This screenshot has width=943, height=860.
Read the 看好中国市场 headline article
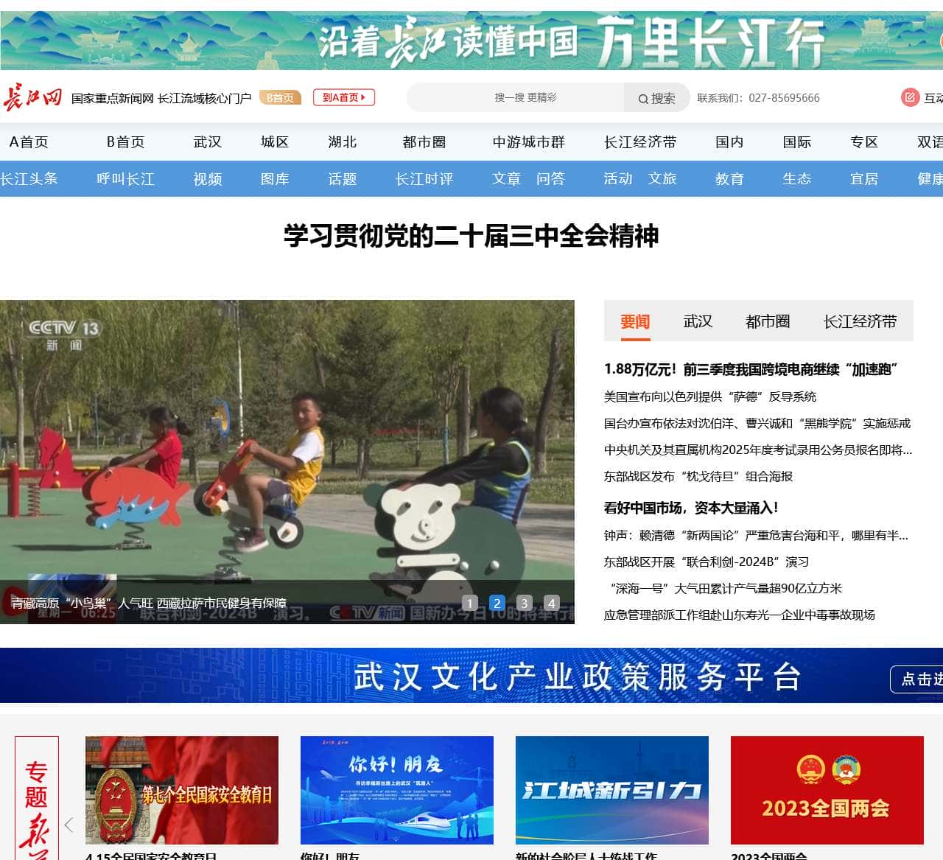(x=691, y=508)
